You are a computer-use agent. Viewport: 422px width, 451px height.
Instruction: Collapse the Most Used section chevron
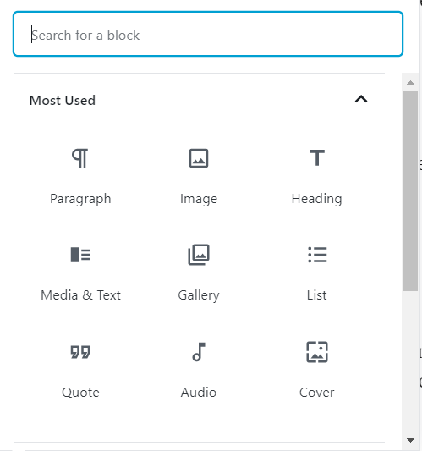click(x=361, y=99)
